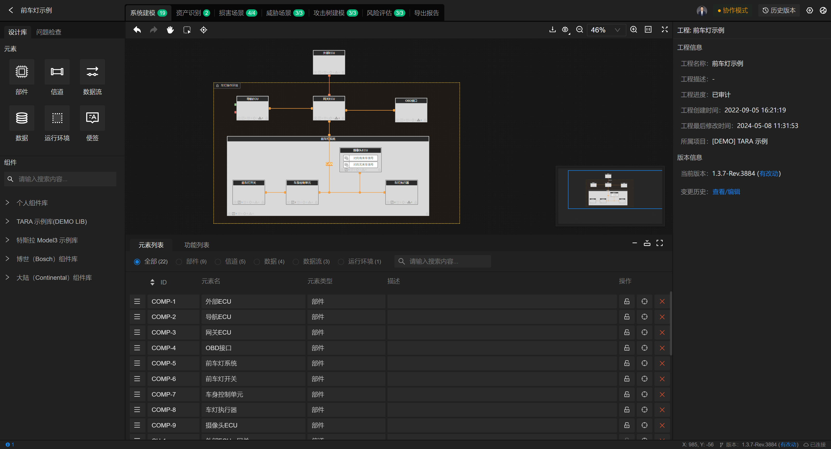The image size is (831, 449).
Task: Choose the 部件 element icon
Action: [22, 72]
